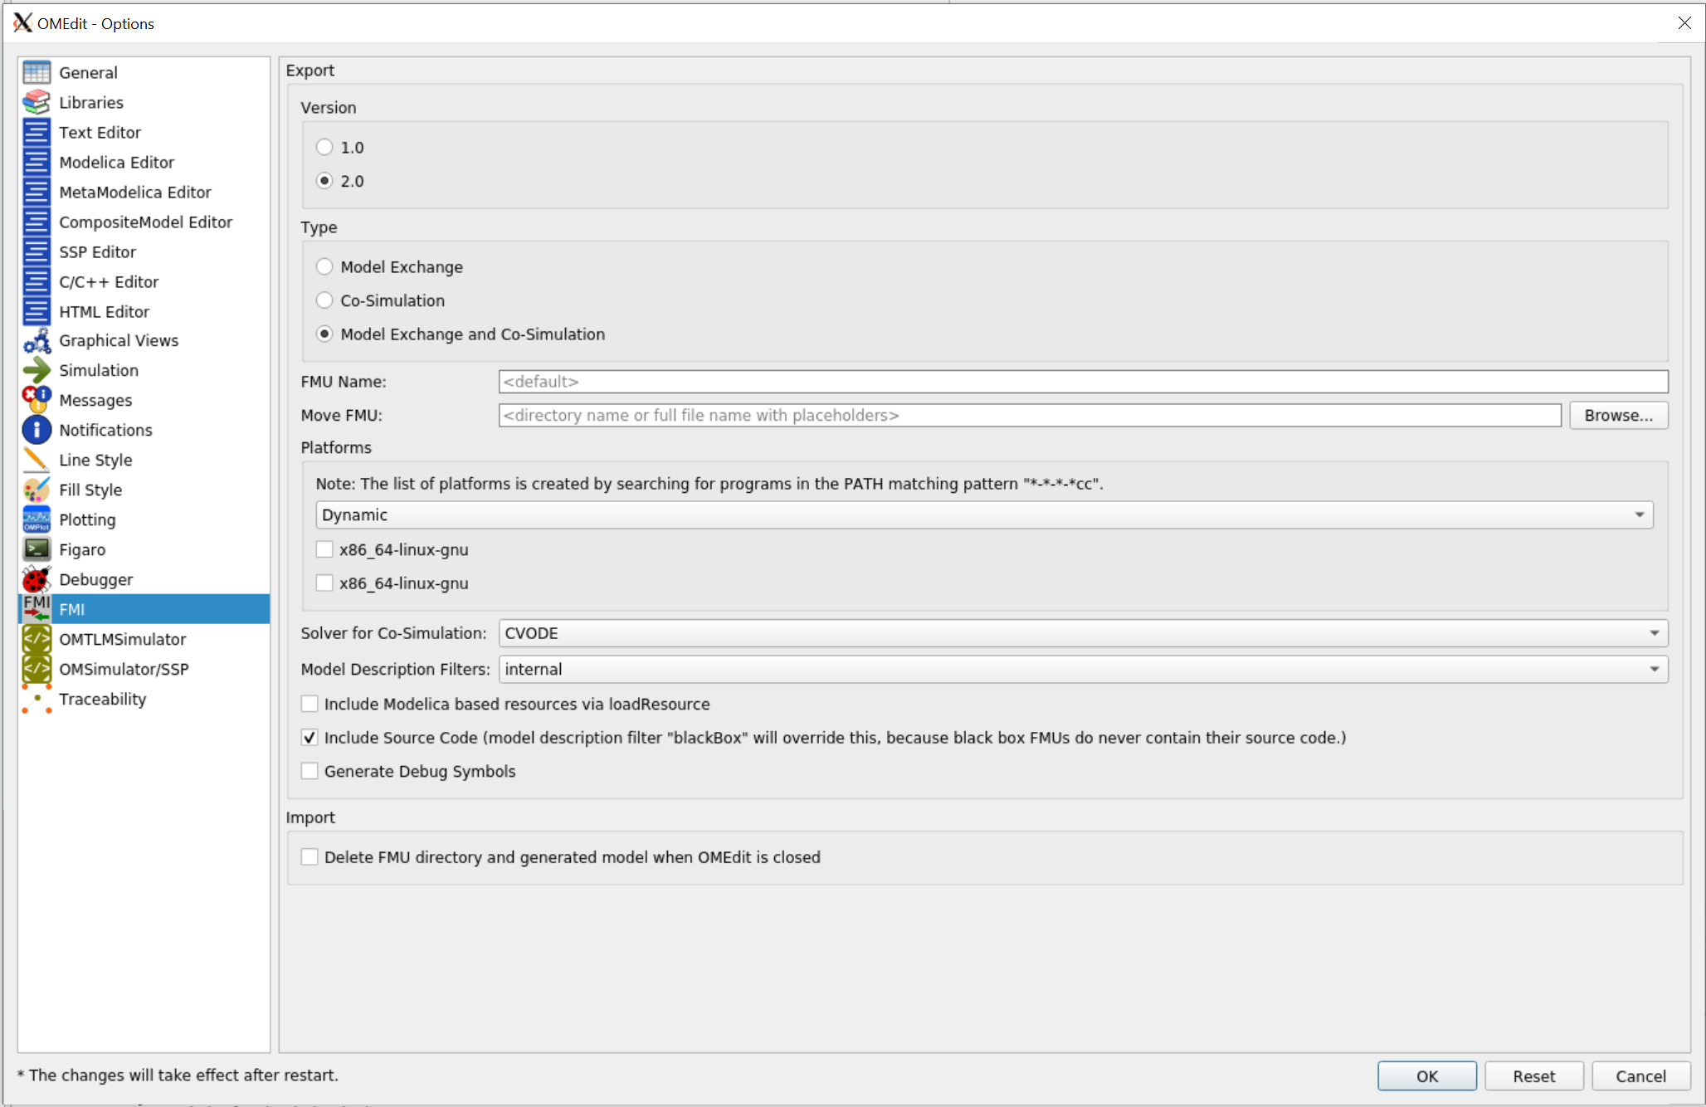Select FMI version 1.0

324,147
